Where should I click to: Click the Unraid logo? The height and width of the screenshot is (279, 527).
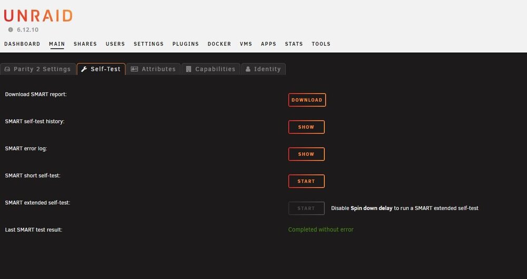[x=38, y=16]
